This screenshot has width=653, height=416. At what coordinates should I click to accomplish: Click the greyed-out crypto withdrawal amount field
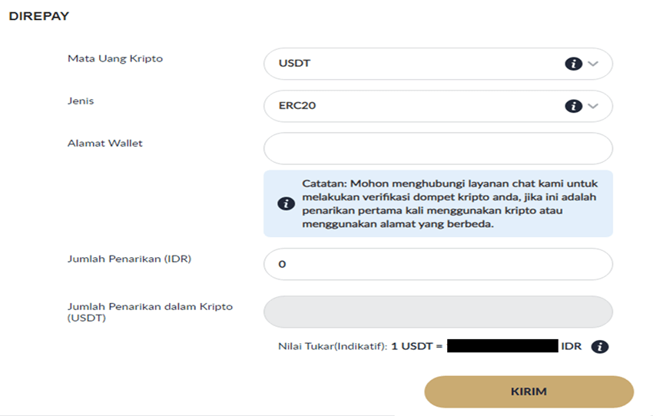coord(438,312)
